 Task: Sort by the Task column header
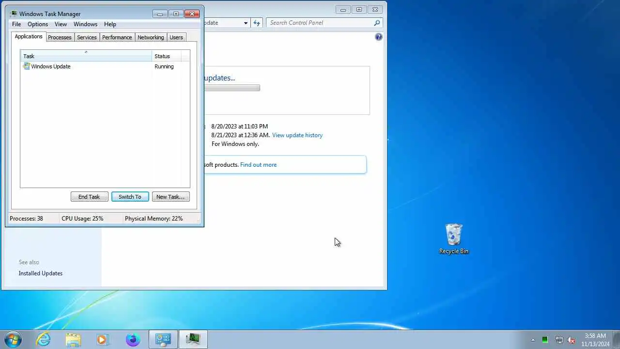pyautogui.click(x=86, y=56)
